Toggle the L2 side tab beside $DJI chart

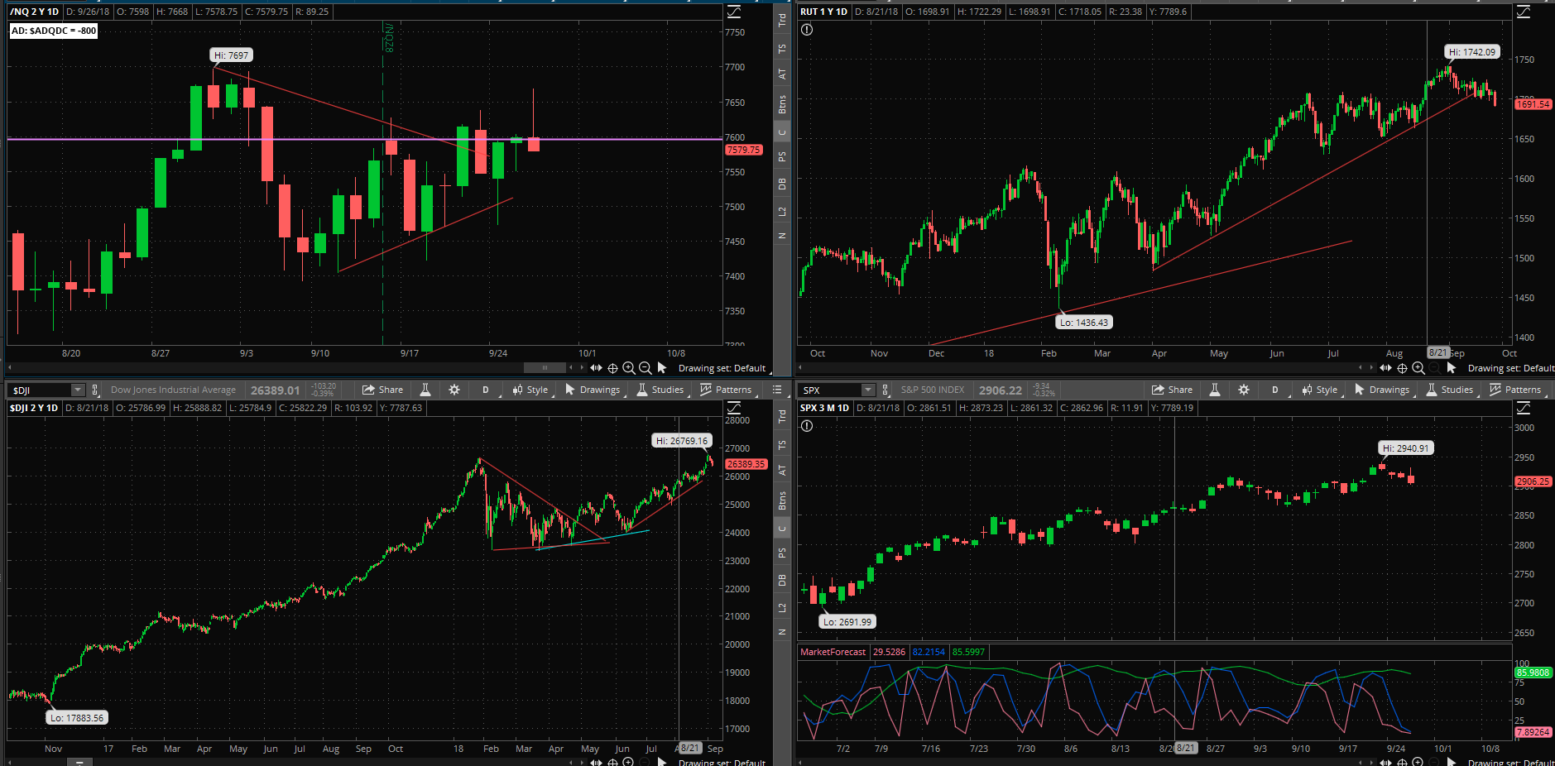782,608
